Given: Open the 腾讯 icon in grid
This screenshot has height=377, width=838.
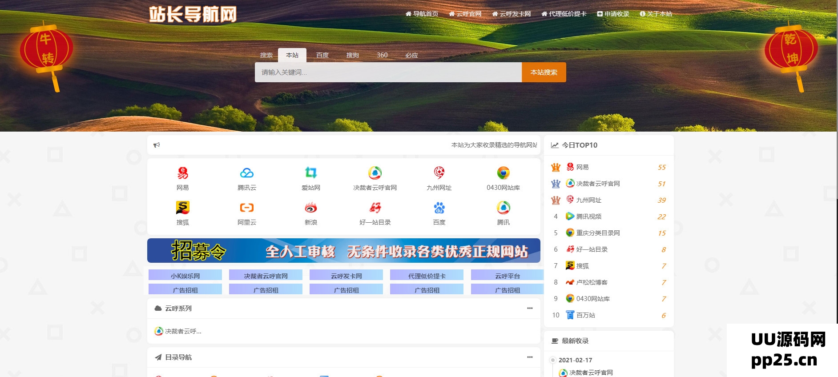Looking at the screenshot, I should [503, 208].
